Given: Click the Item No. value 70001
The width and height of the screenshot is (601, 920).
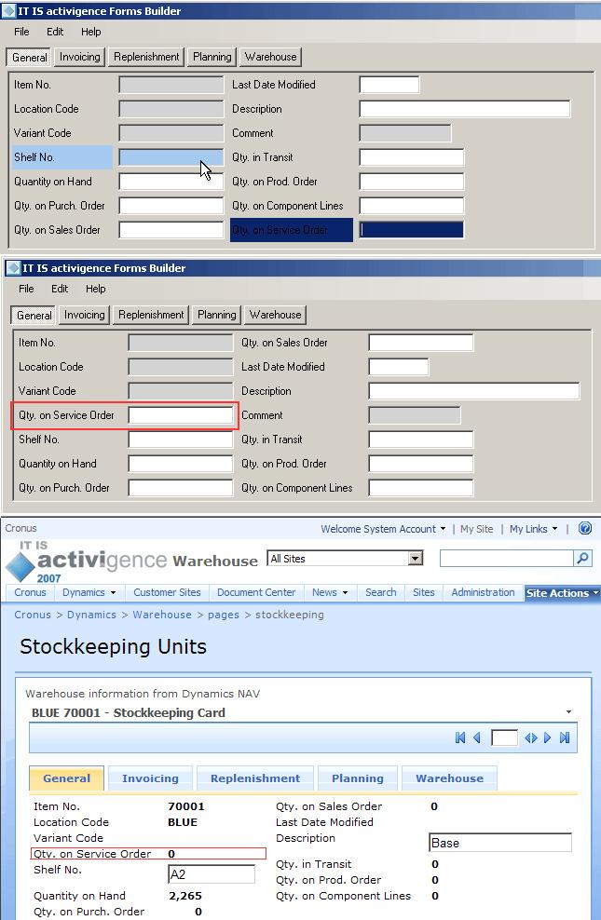Looking at the screenshot, I should tap(186, 806).
